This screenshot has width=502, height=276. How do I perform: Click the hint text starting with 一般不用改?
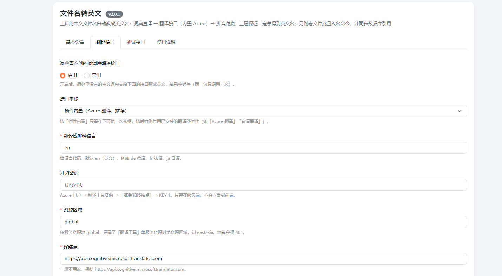(x=123, y=269)
